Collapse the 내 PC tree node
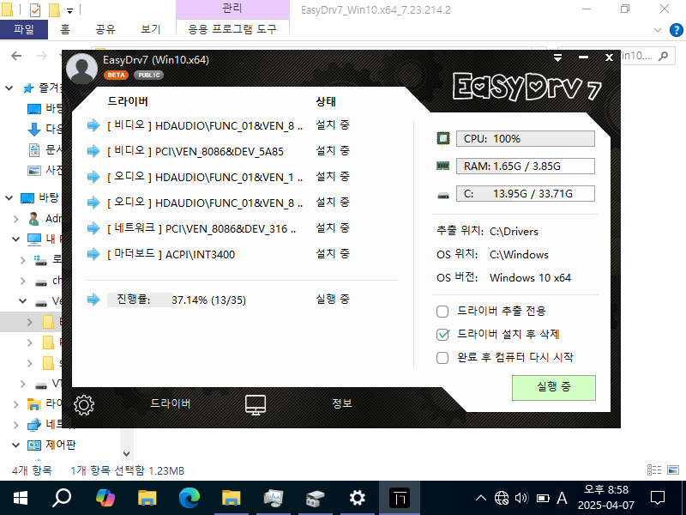This screenshot has height=515, width=686. click(x=16, y=239)
